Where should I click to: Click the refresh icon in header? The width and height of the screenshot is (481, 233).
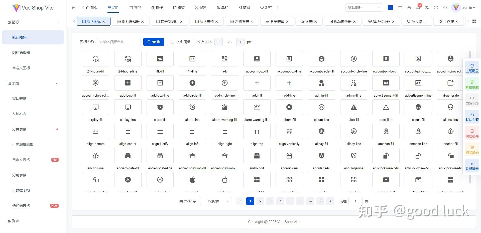pyautogui.click(x=445, y=8)
